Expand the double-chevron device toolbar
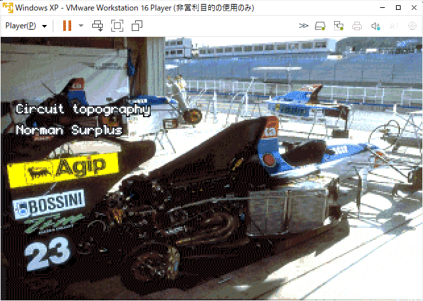This screenshot has height=301, width=423. pos(303,26)
